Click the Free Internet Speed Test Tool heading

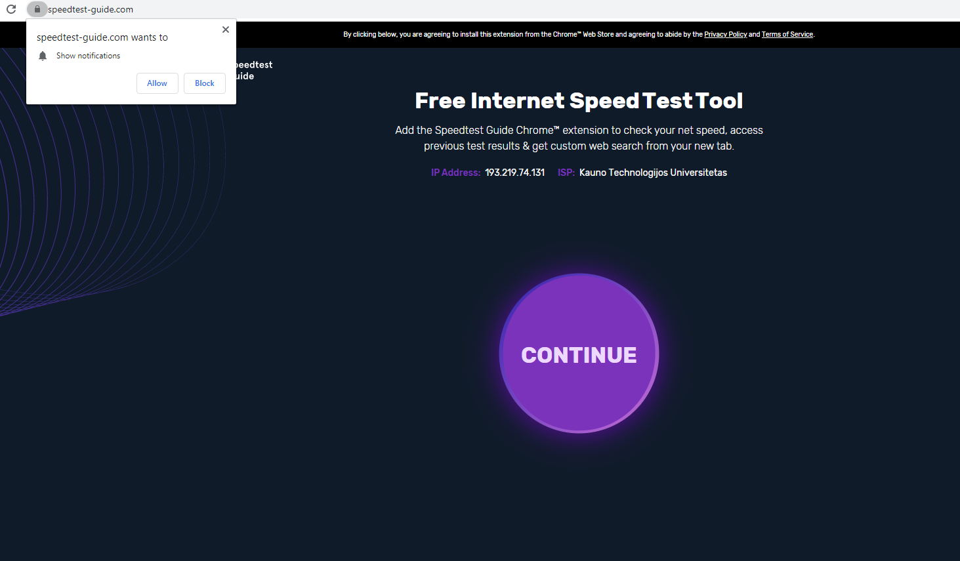click(x=579, y=100)
